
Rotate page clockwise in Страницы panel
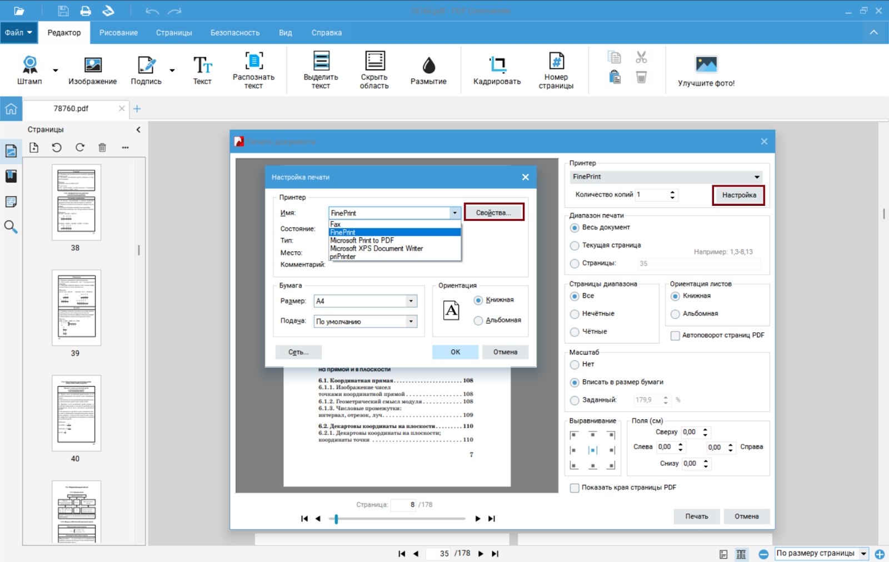coord(80,148)
